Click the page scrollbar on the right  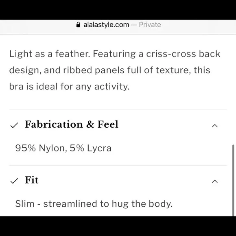point(233,180)
